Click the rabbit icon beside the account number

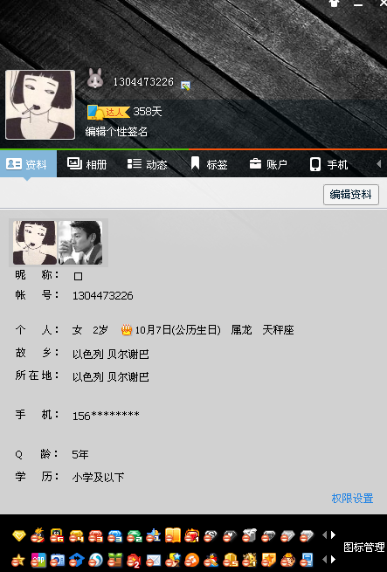coord(95,79)
